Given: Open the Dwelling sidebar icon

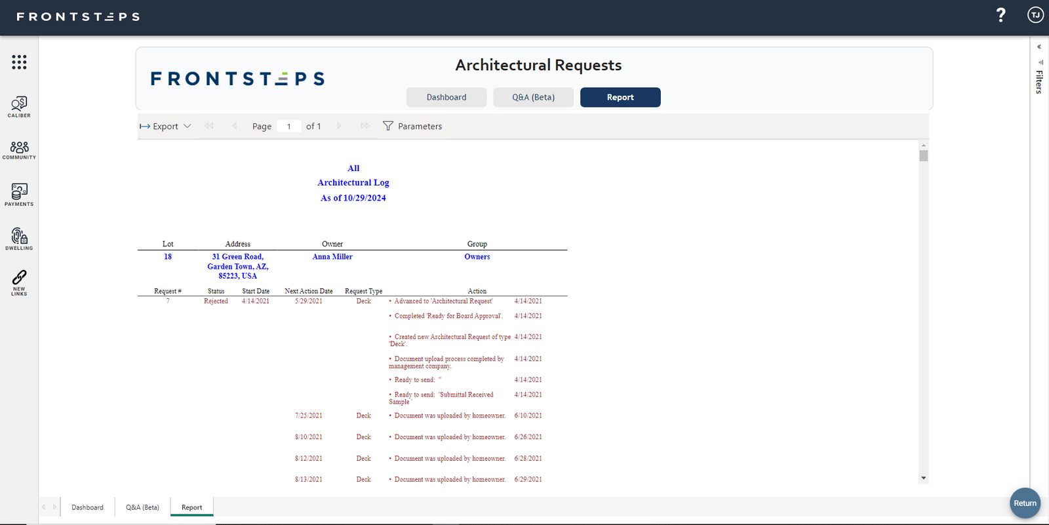Looking at the screenshot, I should 19,239.
